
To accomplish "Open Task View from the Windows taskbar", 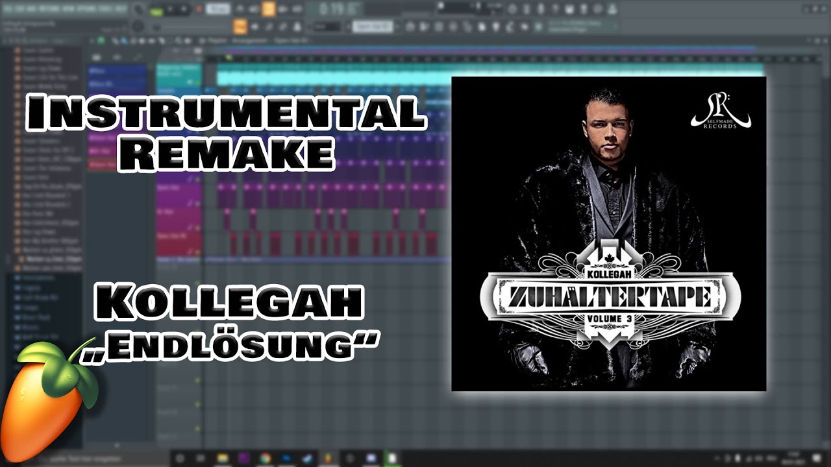I will pyautogui.click(x=201, y=458).
